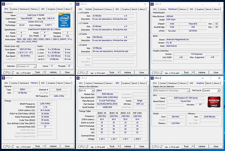Click the NB Frequency 1299.2 MHz value
The height and width of the screenshot is (151, 225).
(59, 96)
